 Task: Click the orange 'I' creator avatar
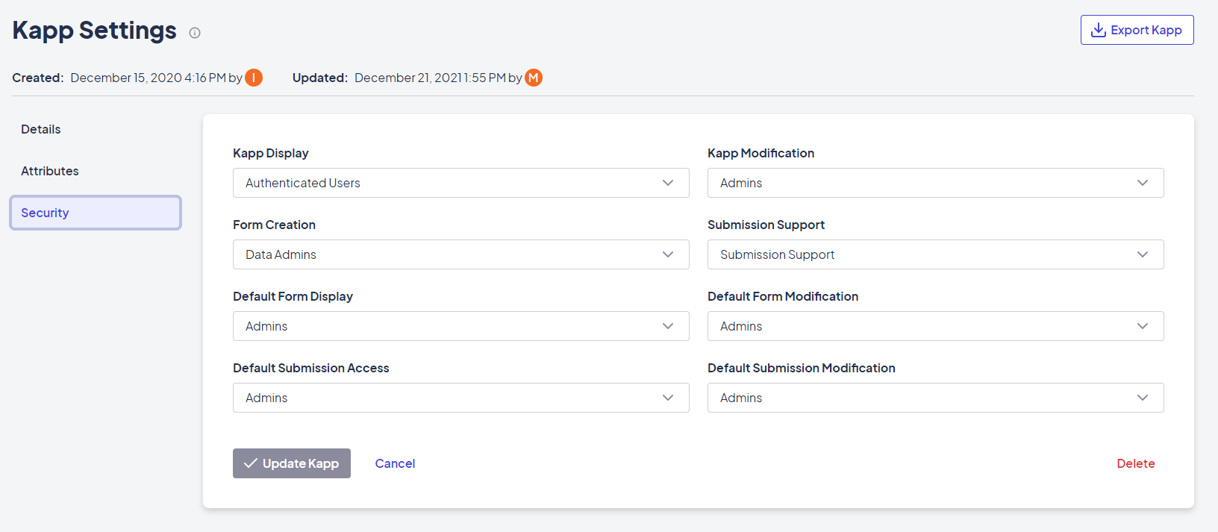[x=254, y=78]
